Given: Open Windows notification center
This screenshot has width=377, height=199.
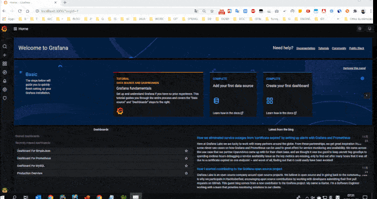Looking at the screenshot, I should 365,197.
